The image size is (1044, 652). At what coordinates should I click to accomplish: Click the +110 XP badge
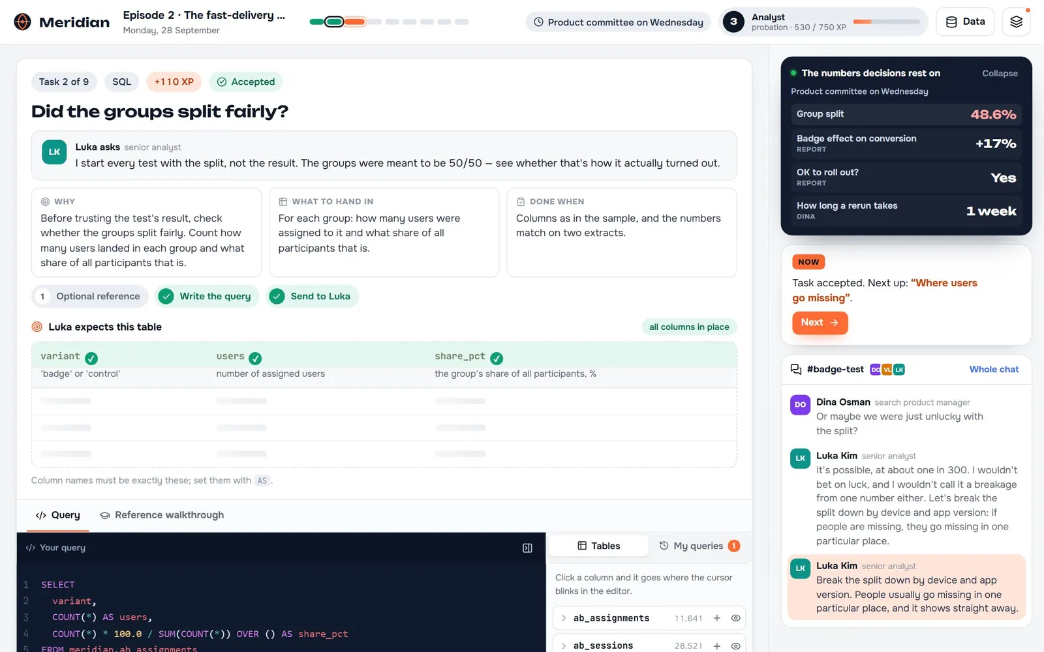click(x=174, y=82)
